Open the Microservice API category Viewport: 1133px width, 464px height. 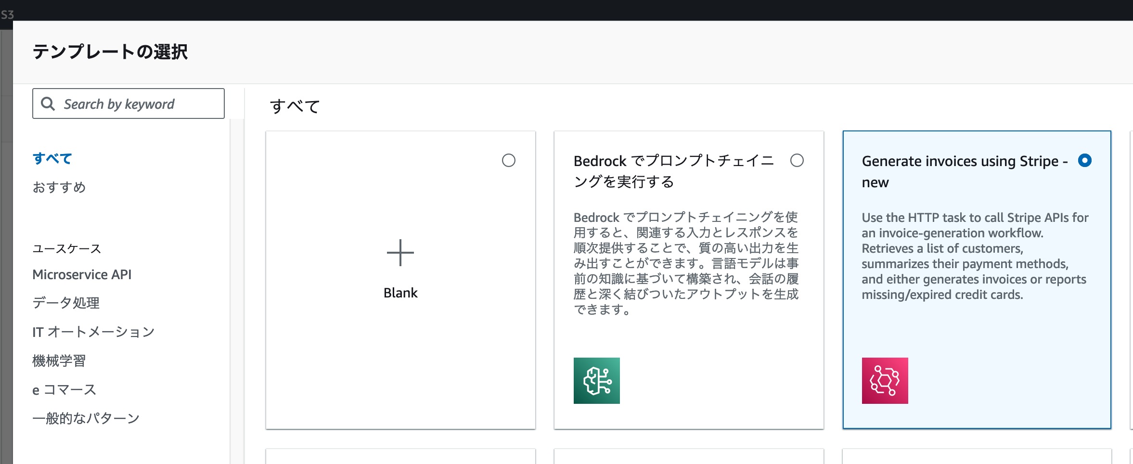[82, 274]
